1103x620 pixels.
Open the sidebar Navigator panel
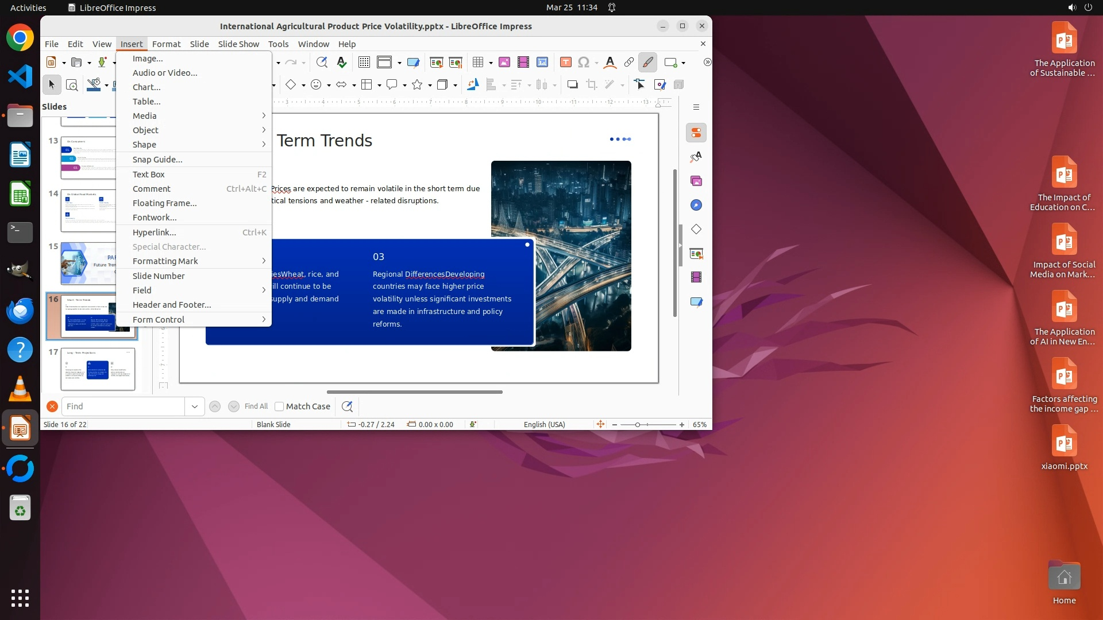click(696, 206)
